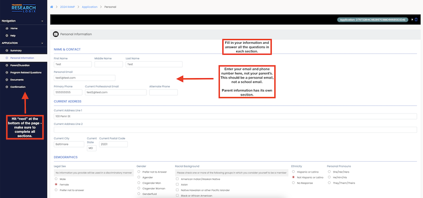Follow the 2024 RAMP breadcrumb link
The image size is (423, 198).
point(67,7)
